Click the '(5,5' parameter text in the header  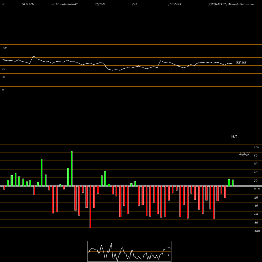click(135, 4)
